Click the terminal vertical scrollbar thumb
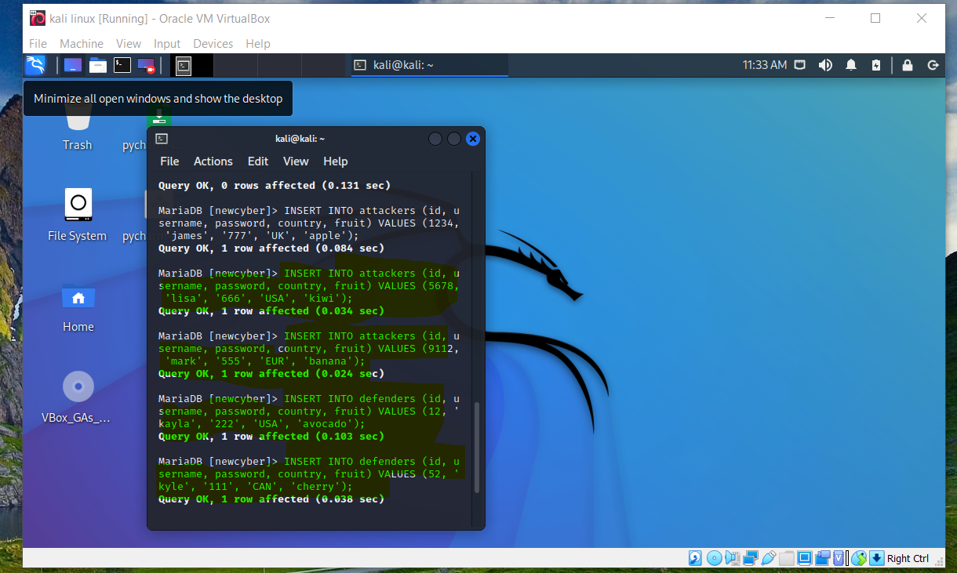957x573 pixels. pyautogui.click(x=475, y=447)
